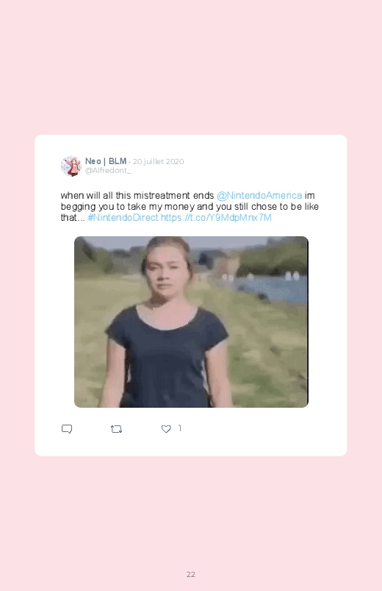
Task: Follow the https://t.co/Y9MdpMnx7M link
Action: point(216,217)
